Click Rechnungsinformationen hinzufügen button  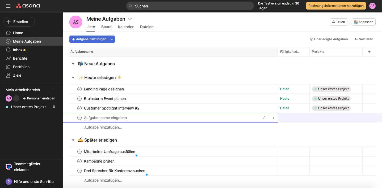(336, 6)
